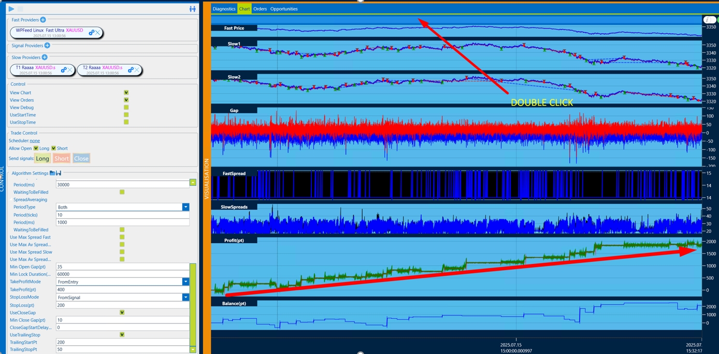The width and height of the screenshot is (719, 354).
Task: Click the 'Slow1' chart label
Action: click(x=234, y=44)
